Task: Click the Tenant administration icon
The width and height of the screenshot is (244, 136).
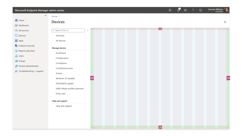Action: point(16,66)
